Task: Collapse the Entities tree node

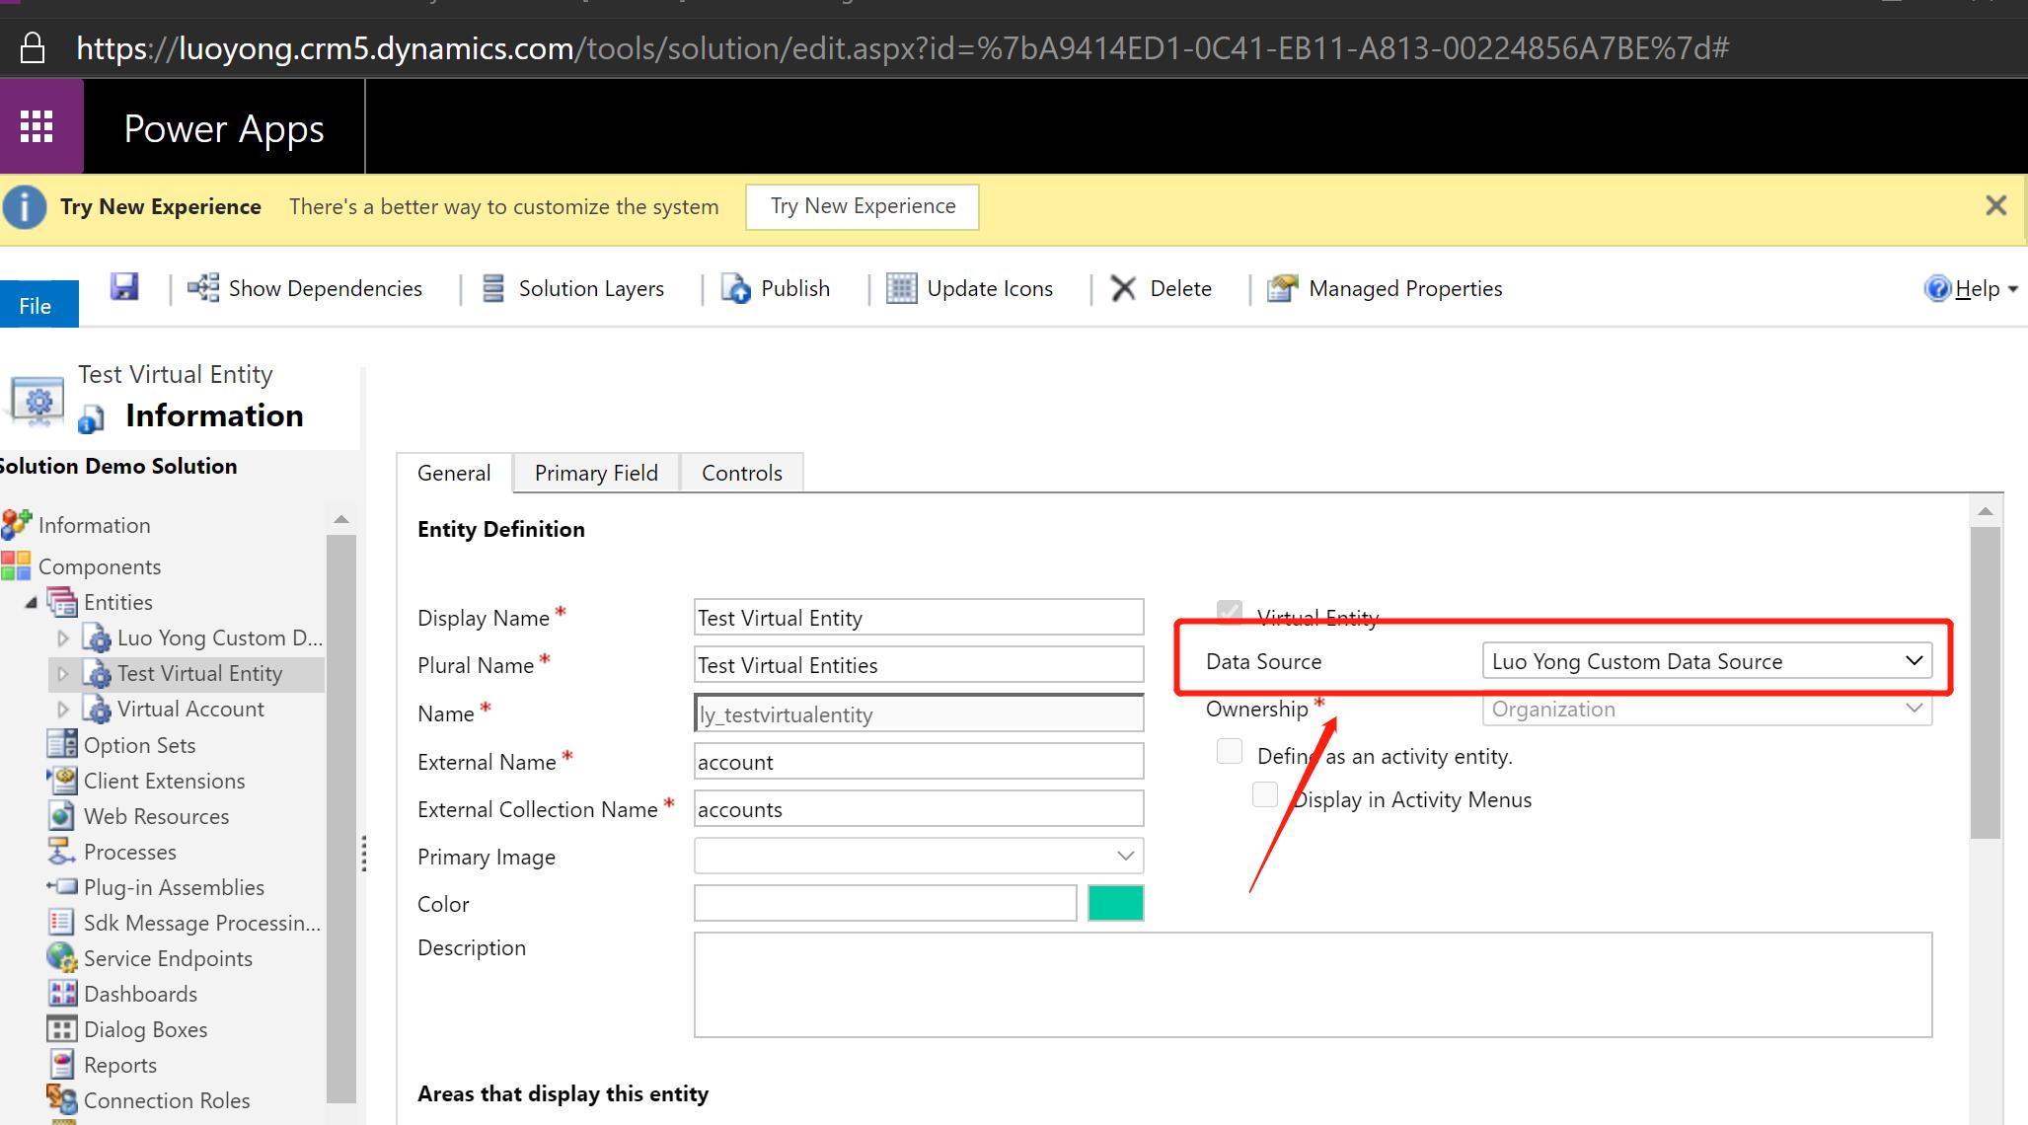Action: pos(31,602)
